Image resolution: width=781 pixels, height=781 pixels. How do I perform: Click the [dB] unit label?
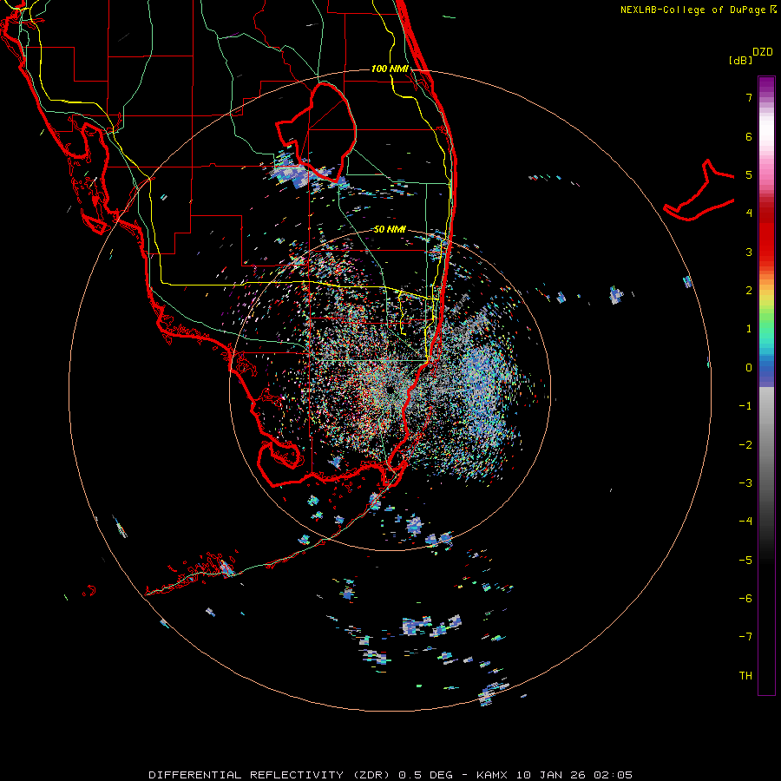740,60
